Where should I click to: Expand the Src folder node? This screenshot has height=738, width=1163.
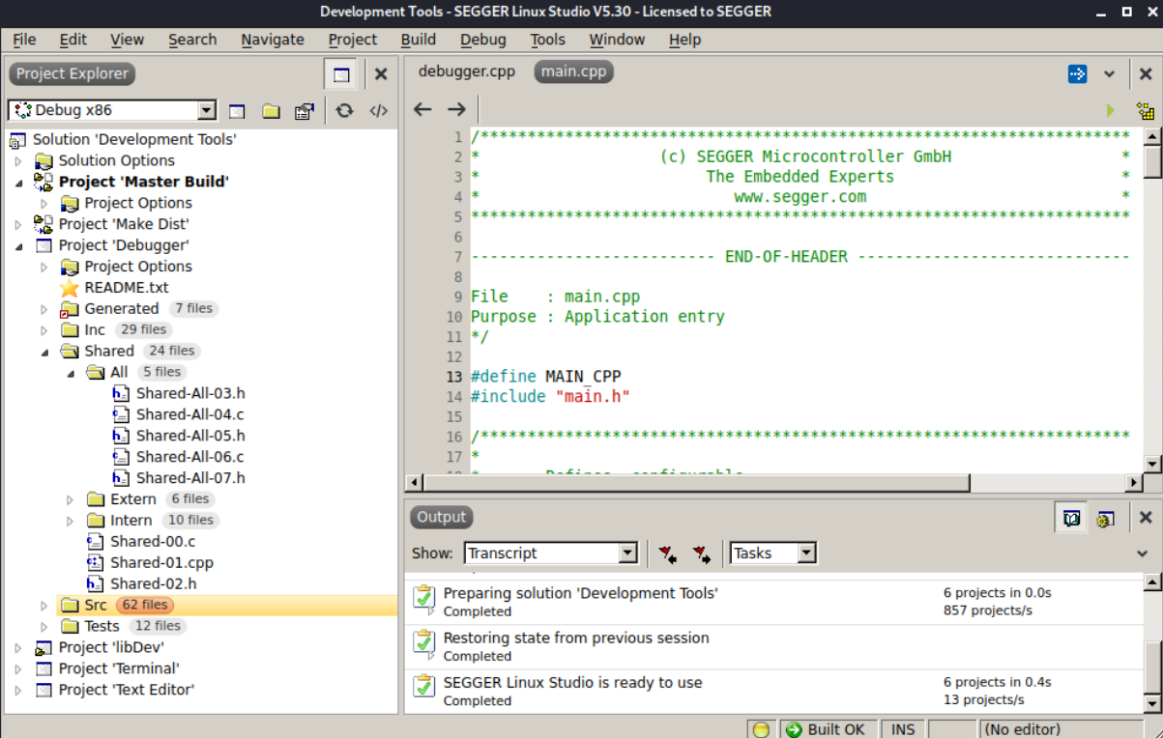click(x=44, y=606)
